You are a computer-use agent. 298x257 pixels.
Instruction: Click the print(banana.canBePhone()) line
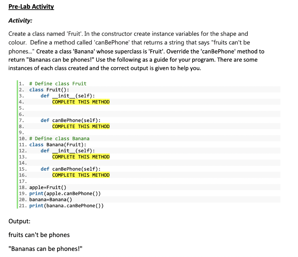[x=68, y=206]
